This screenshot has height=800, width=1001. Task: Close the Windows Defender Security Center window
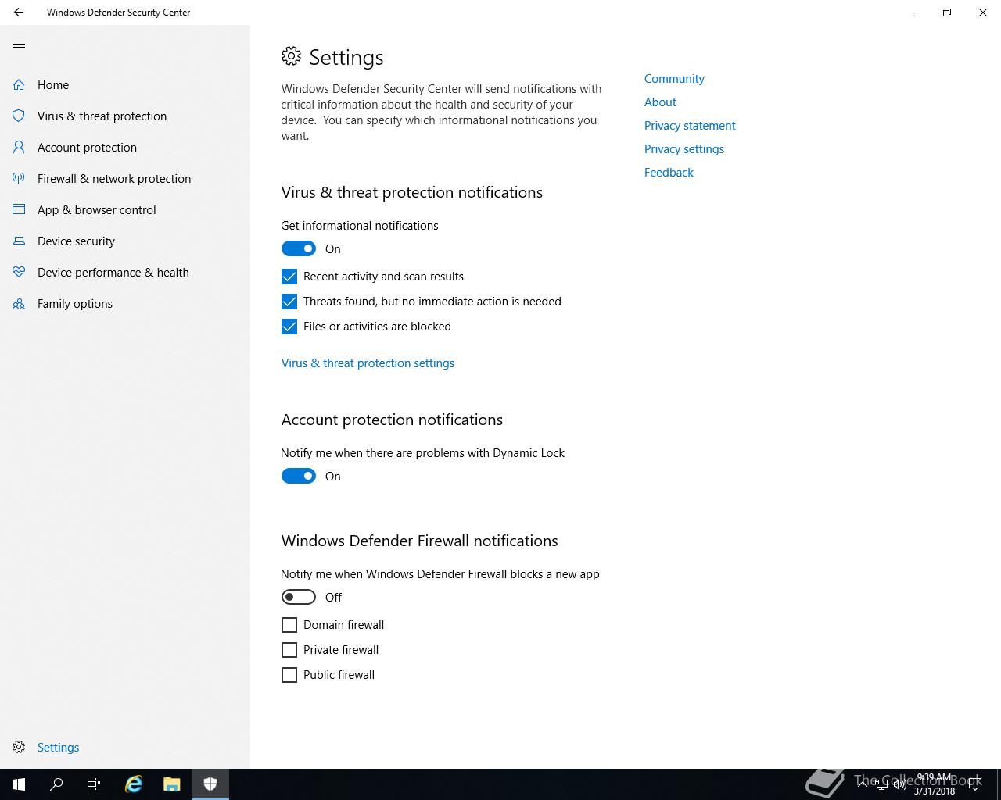(983, 12)
